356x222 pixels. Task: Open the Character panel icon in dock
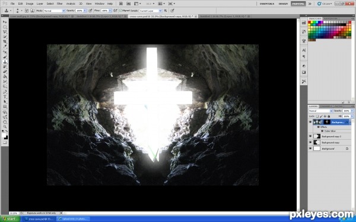304,50
